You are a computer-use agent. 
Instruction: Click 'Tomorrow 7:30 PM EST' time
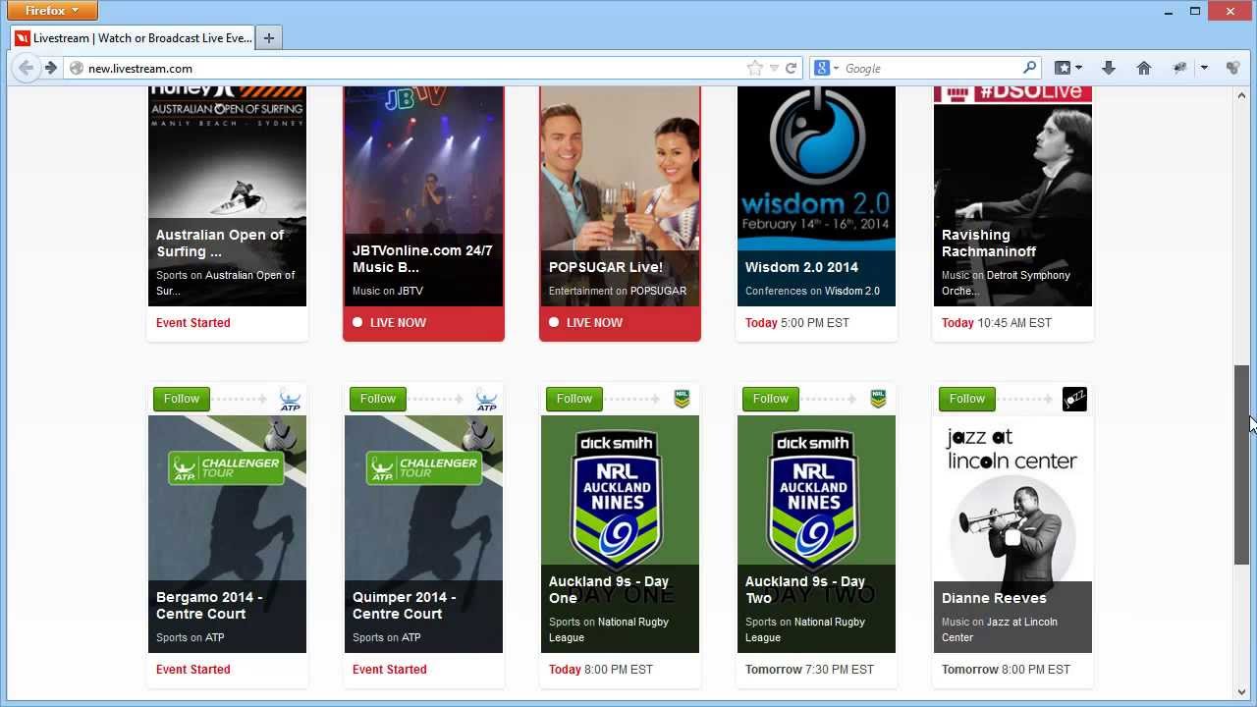coord(809,669)
